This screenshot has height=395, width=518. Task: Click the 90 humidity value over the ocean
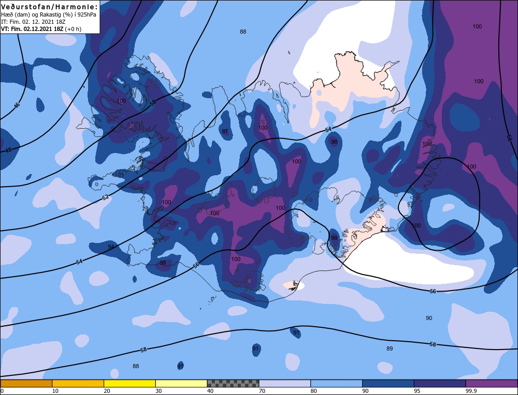(429, 318)
